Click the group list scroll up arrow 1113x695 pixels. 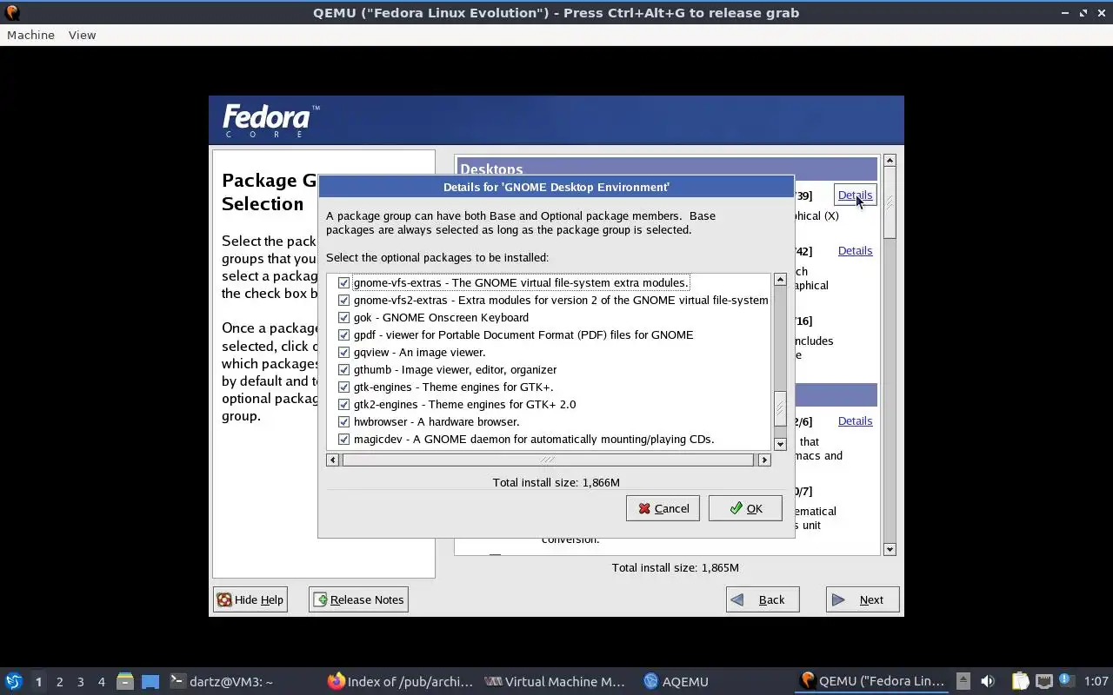(890, 161)
